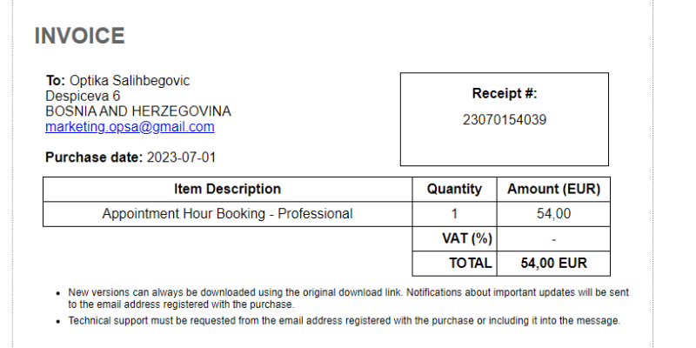
Task: Click the recipient name Optika Salihbegovic
Action: click(x=130, y=80)
